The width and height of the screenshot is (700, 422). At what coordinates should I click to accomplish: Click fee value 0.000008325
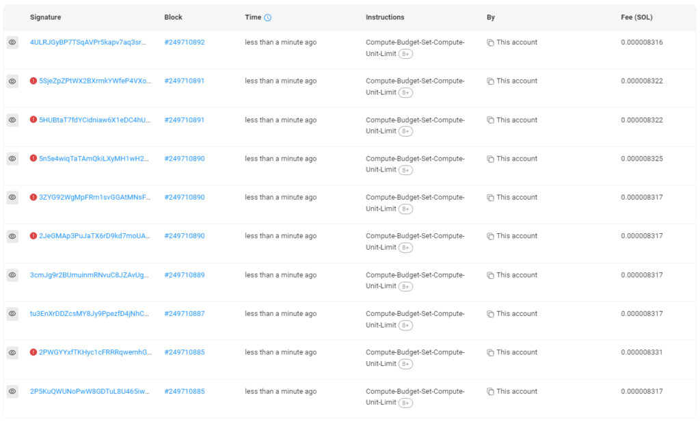641,159
